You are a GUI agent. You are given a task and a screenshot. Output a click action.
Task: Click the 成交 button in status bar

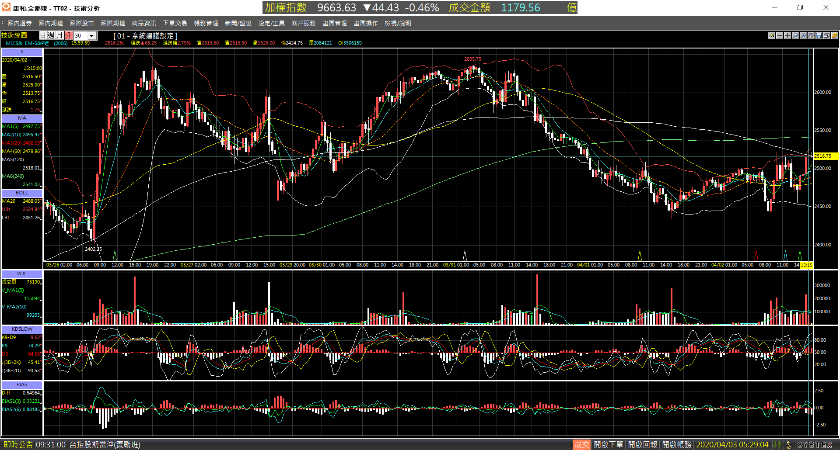pos(581,445)
